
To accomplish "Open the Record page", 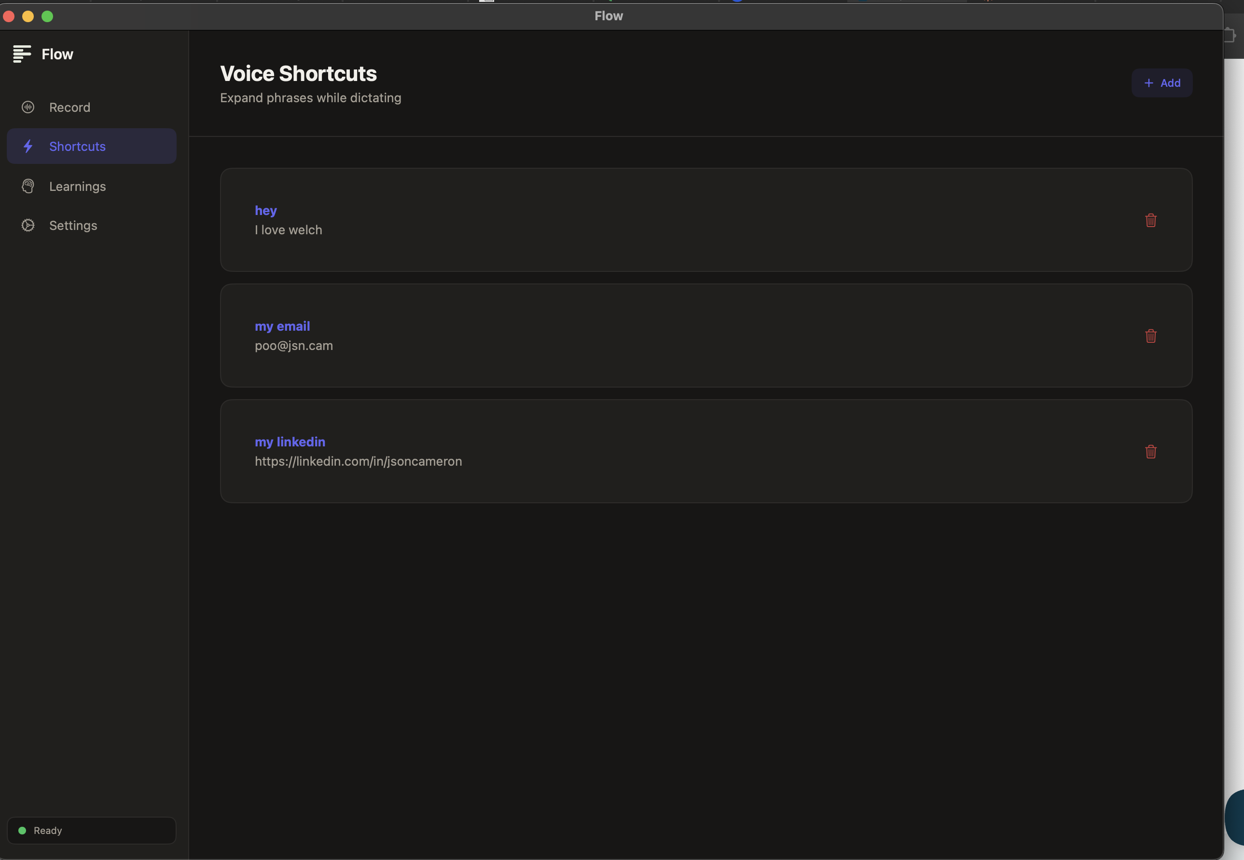I will [69, 107].
